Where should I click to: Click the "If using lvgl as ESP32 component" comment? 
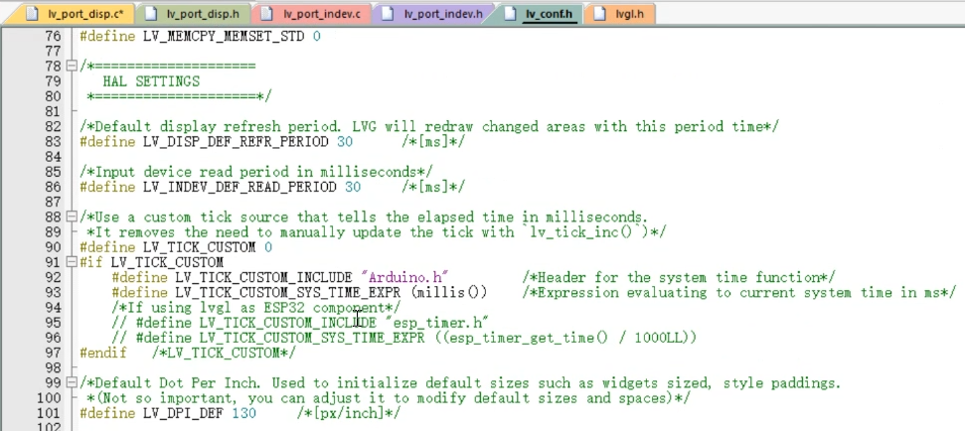click(256, 308)
